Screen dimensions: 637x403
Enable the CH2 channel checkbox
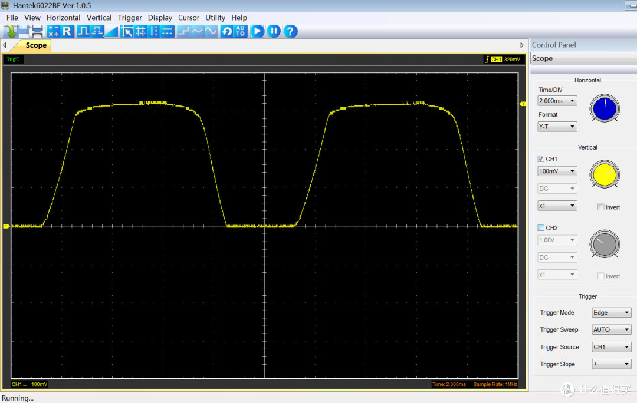tap(541, 227)
